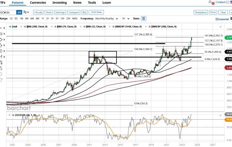This screenshot has width=232, height=147.
Task: Select the 1D range
Action: tap(11, 19)
